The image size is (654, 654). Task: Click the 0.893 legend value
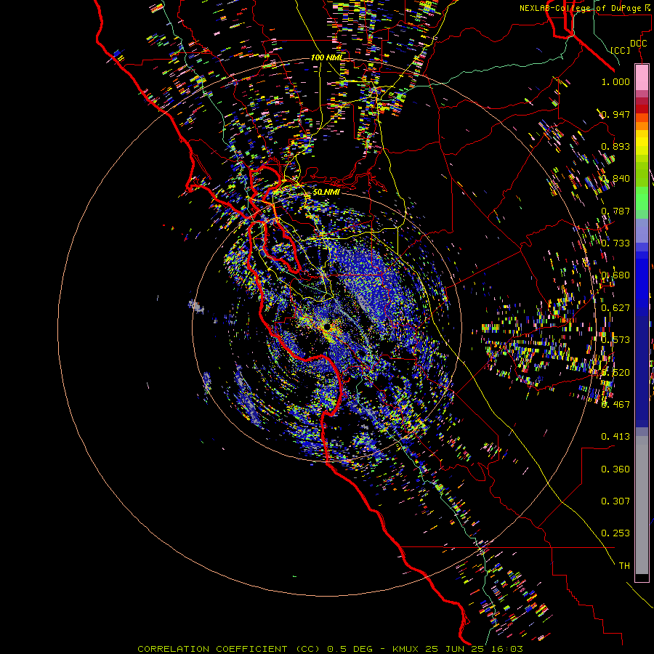click(x=615, y=146)
